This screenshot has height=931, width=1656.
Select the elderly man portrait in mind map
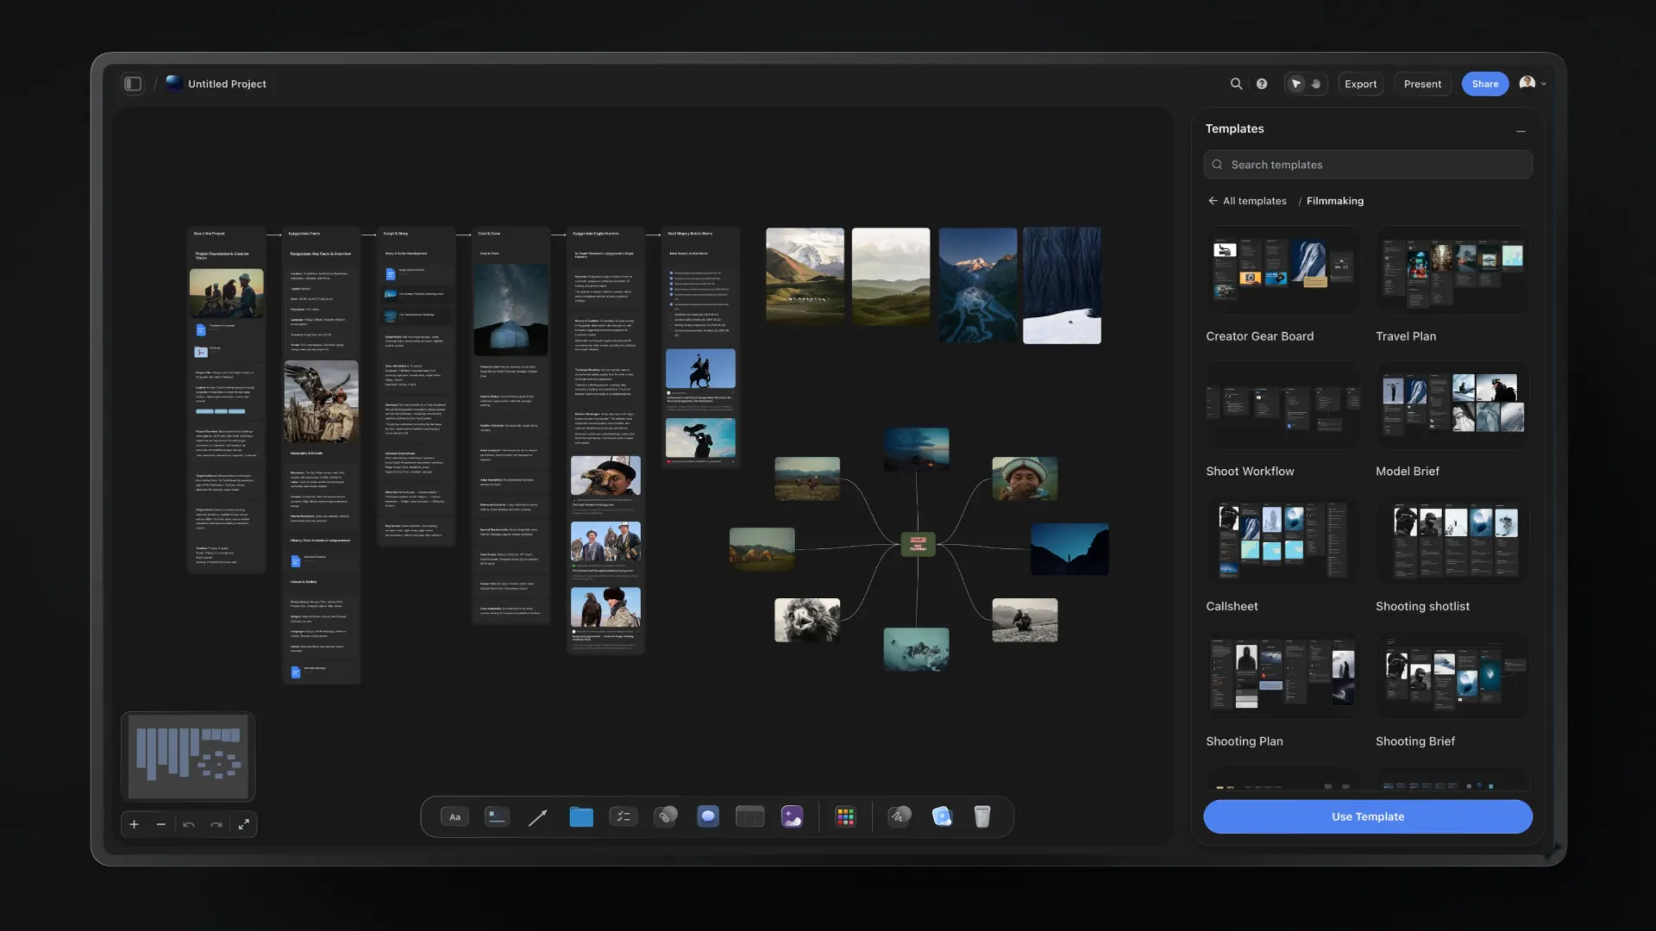pyautogui.click(x=1025, y=478)
